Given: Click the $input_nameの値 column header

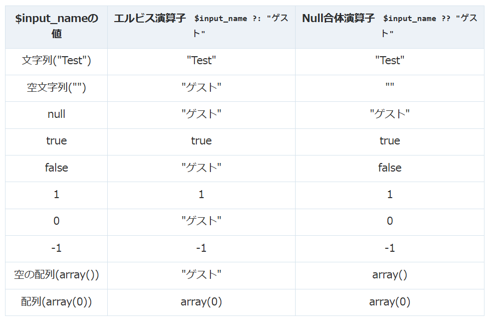Looking at the screenshot, I should coord(56,26).
